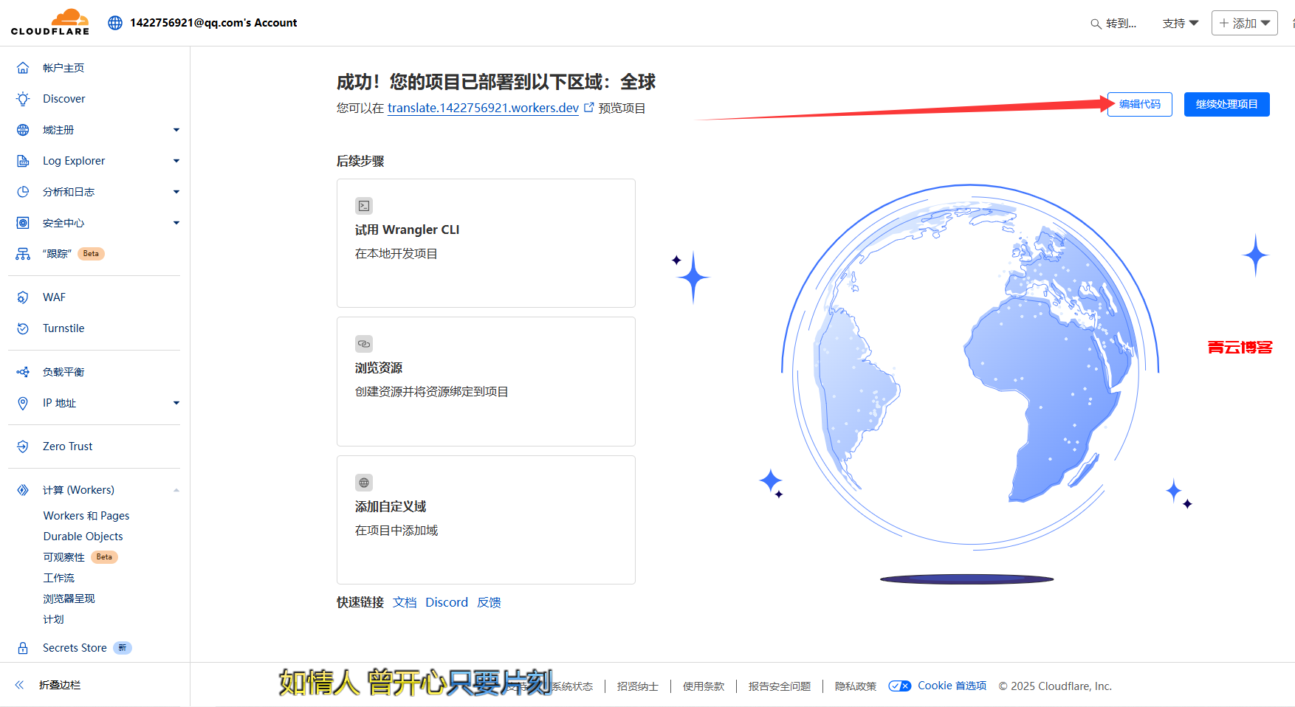1295x707 pixels.
Task: Open WAF in sidebar
Action: (x=54, y=297)
